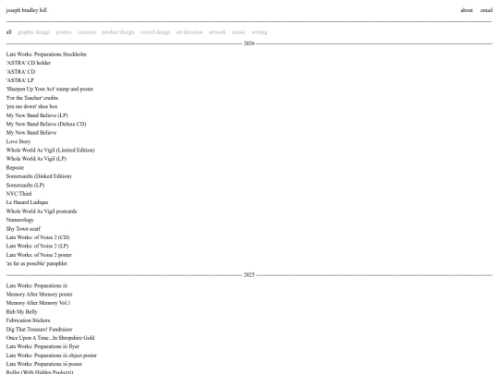Screen dimensions: 499x374
Task: Open 'For the Teacher' credits
Action: coord(31,98)
